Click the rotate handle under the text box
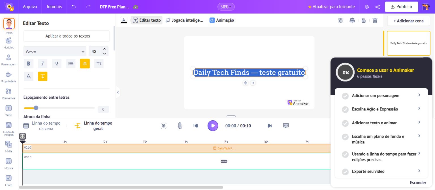The height and width of the screenshot is (190, 435). (253, 83)
